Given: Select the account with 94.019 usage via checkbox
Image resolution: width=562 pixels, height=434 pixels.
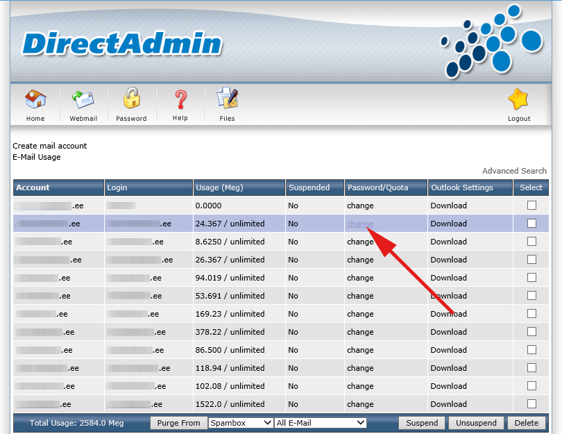Looking at the screenshot, I should click(x=532, y=277).
